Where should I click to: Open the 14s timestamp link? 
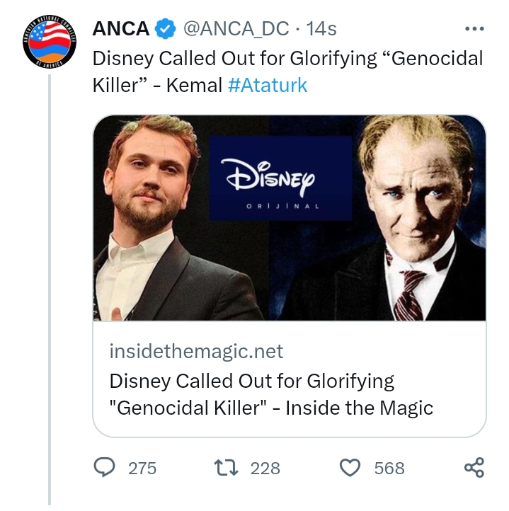(x=321, y=29)
